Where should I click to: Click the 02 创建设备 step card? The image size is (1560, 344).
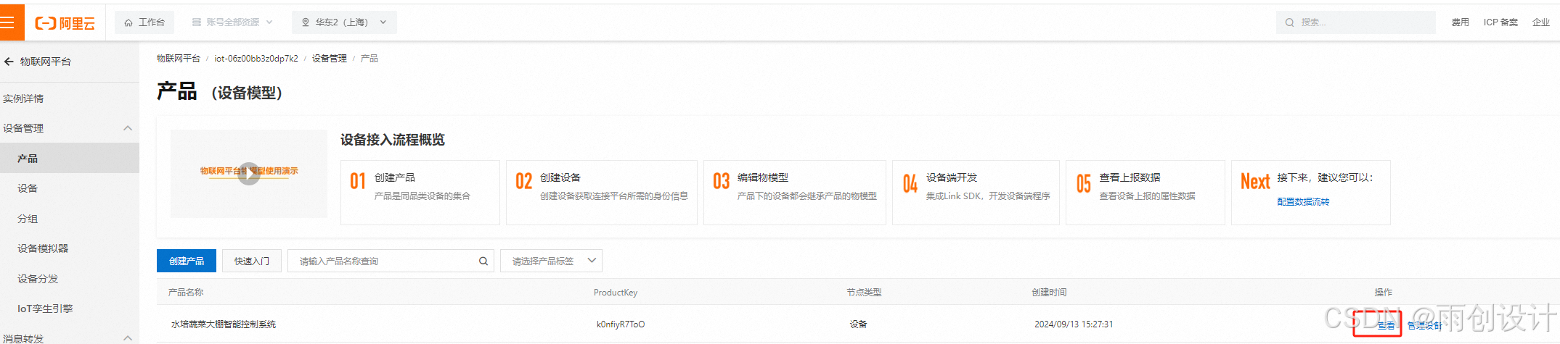click(x=602, y=193)
